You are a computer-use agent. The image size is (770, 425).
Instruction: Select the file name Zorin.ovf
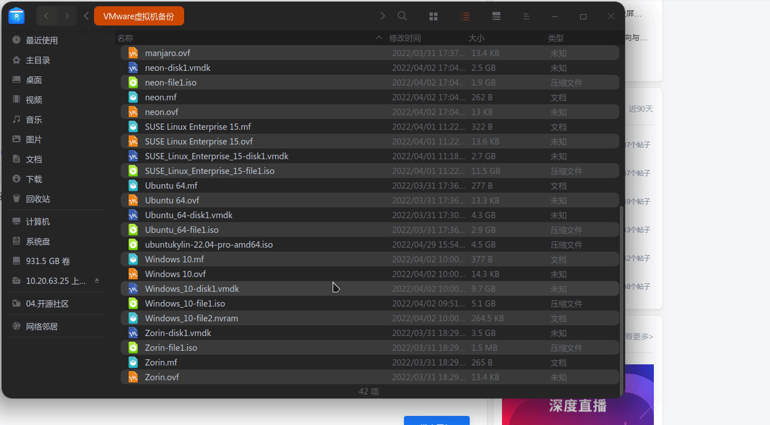pos(162,377)
